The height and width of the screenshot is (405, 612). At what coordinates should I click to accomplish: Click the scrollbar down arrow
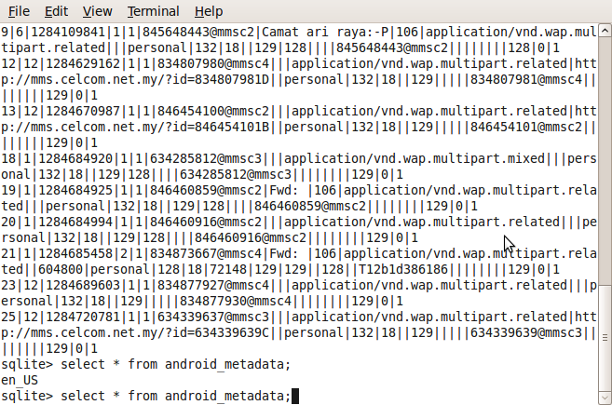click(x=604, y=397)
